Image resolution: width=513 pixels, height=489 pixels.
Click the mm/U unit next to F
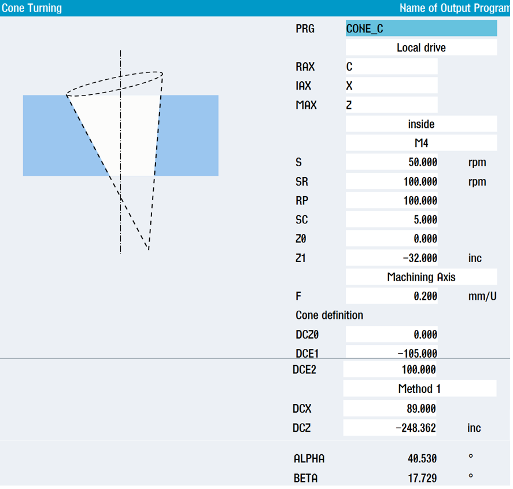(482, 296)
